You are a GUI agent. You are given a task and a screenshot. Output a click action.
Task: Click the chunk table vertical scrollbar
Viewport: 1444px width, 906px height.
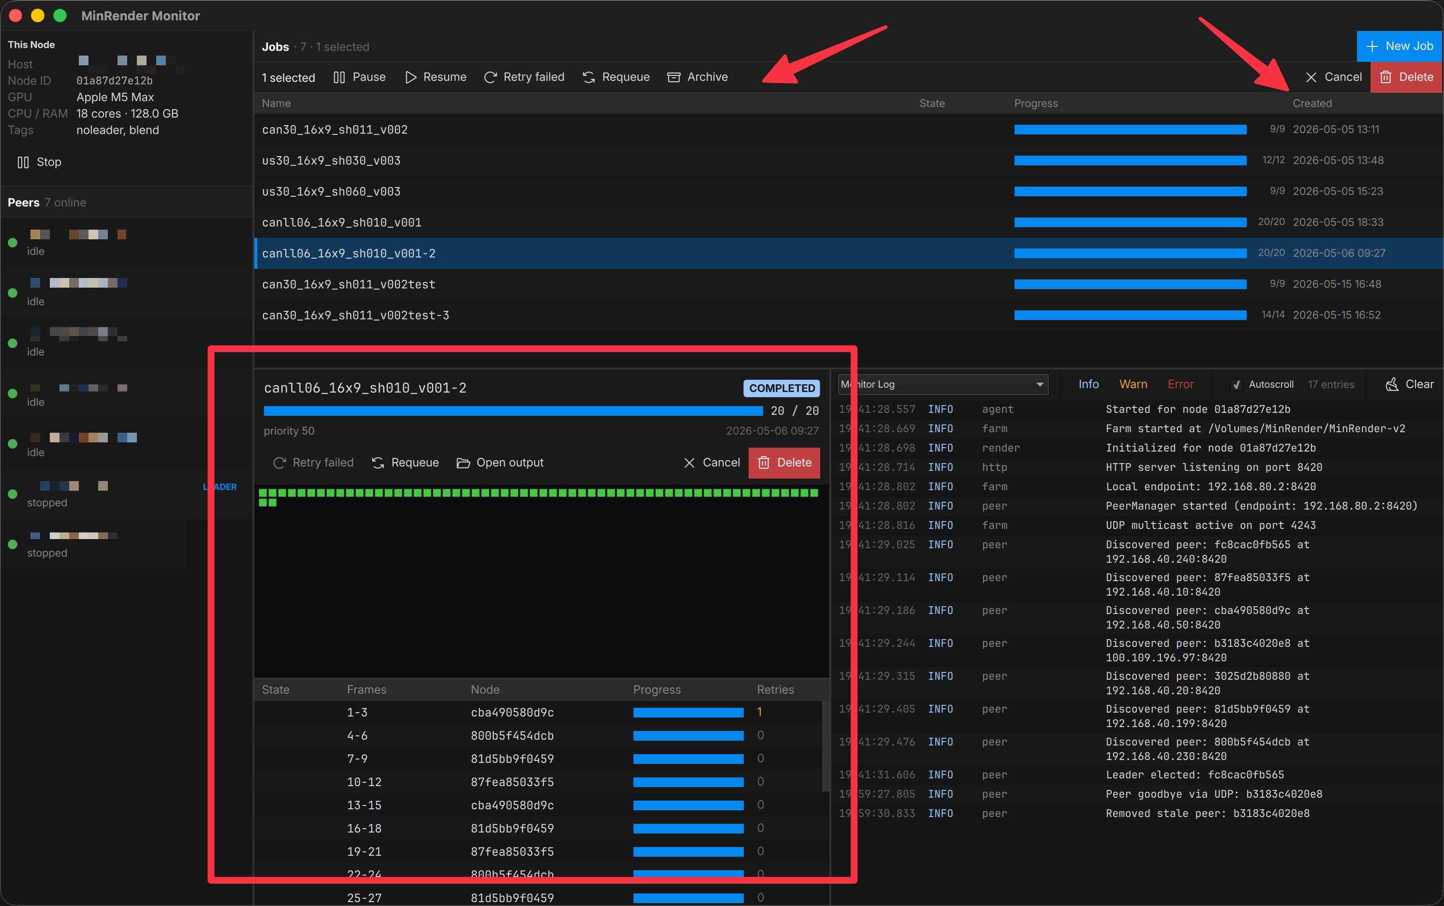tap(825, 745)
